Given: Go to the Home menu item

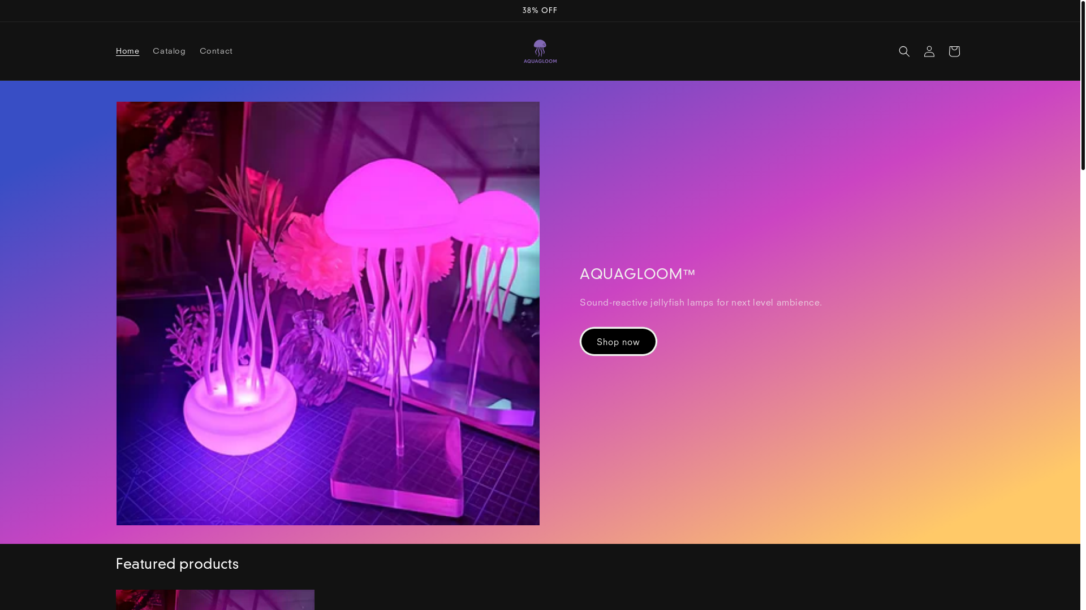Looking at the screenshot, I should tap(127, 51).
